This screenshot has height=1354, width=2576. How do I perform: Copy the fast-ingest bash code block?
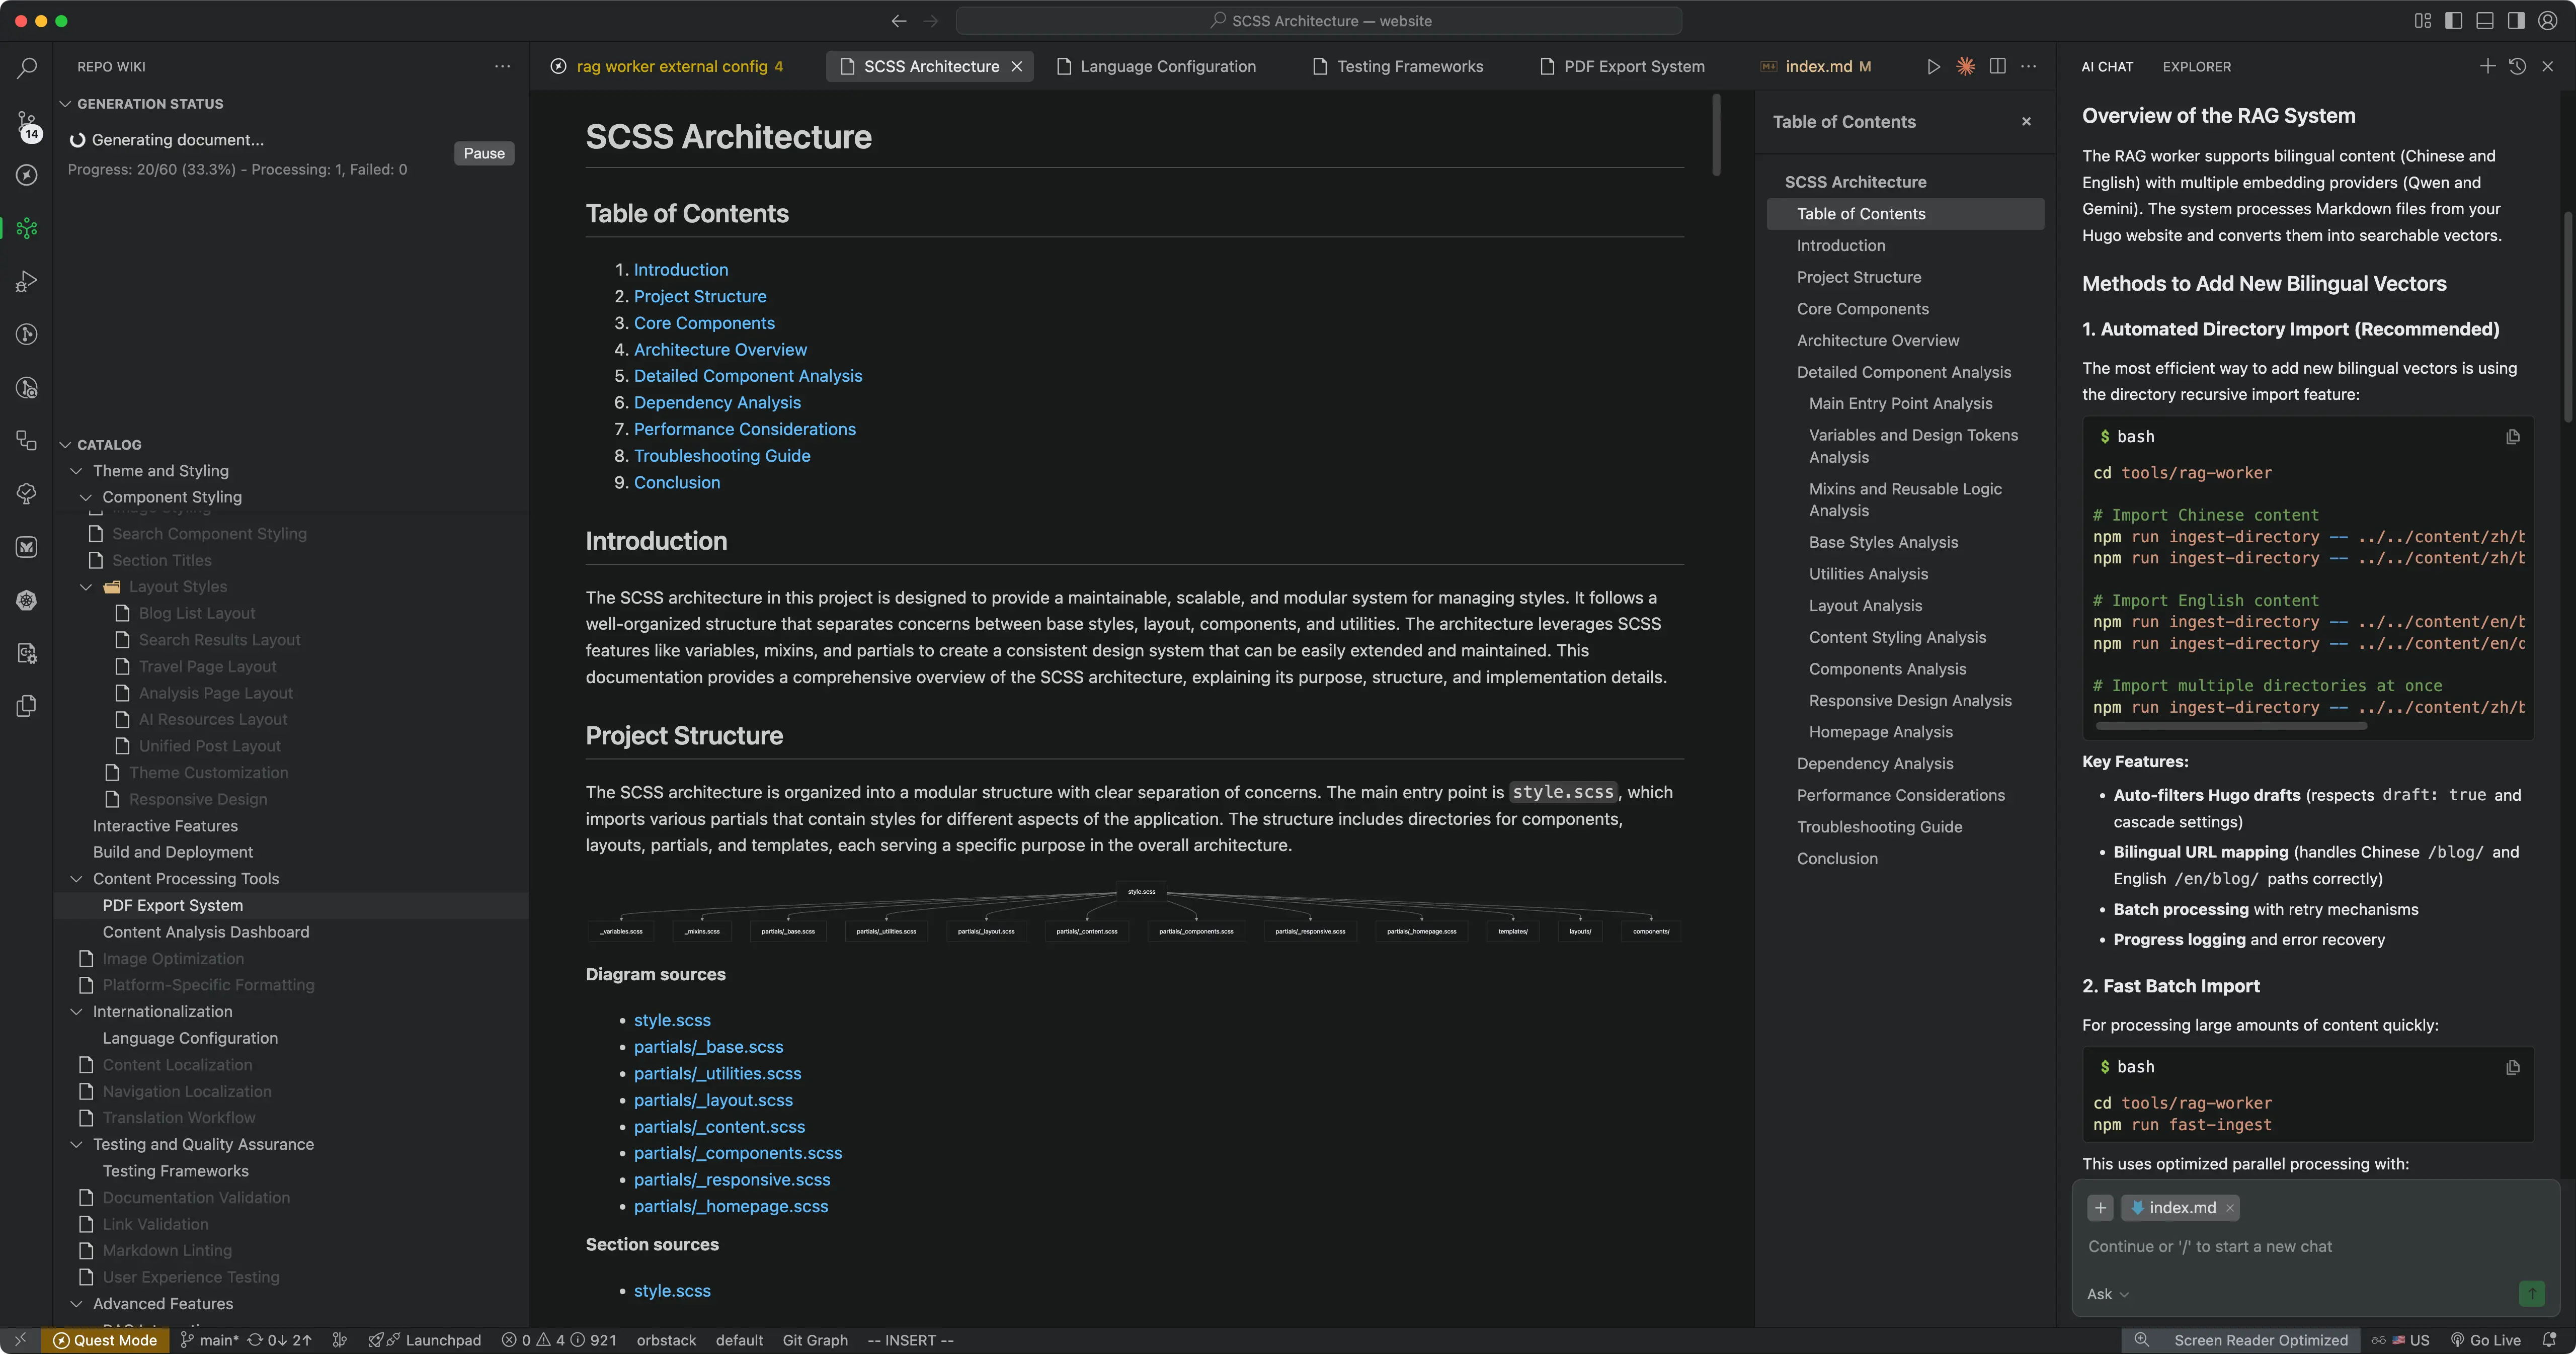pos(2512,1067)
